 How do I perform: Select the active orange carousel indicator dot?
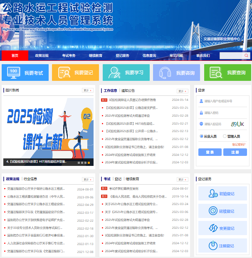89,163
